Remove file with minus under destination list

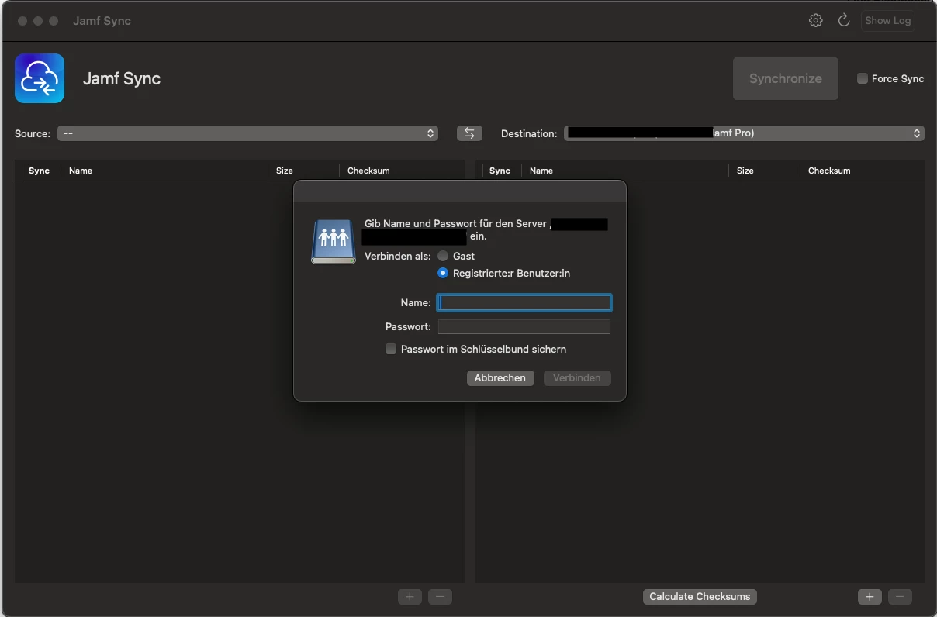(x=900, y=596)
